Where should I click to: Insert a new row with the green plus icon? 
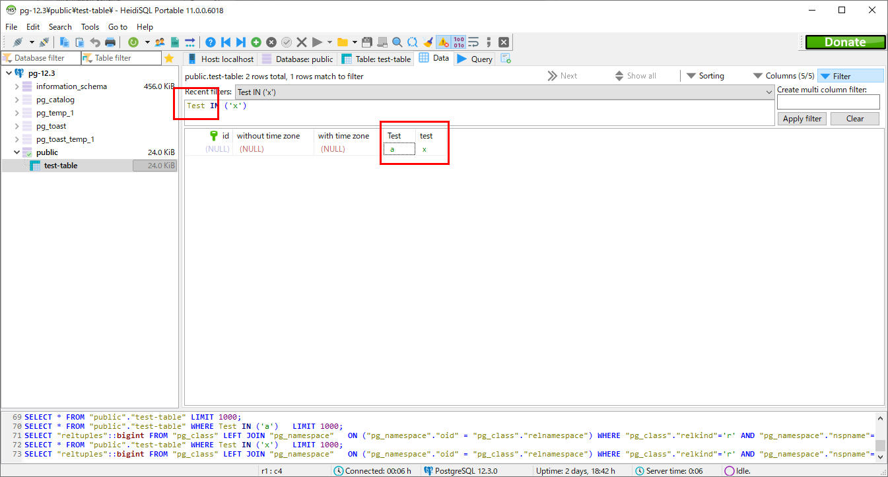(256, 42)
